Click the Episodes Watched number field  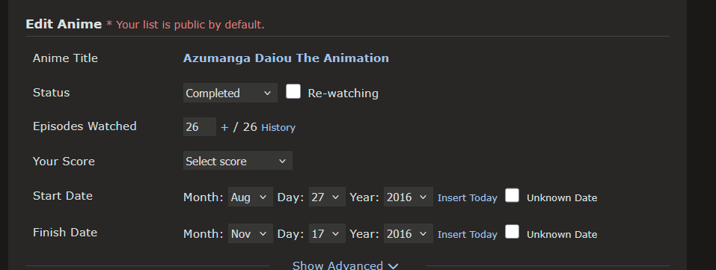click(x=200, y=126)
